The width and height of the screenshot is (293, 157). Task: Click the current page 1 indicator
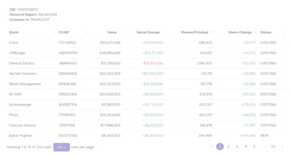point(220,147)
